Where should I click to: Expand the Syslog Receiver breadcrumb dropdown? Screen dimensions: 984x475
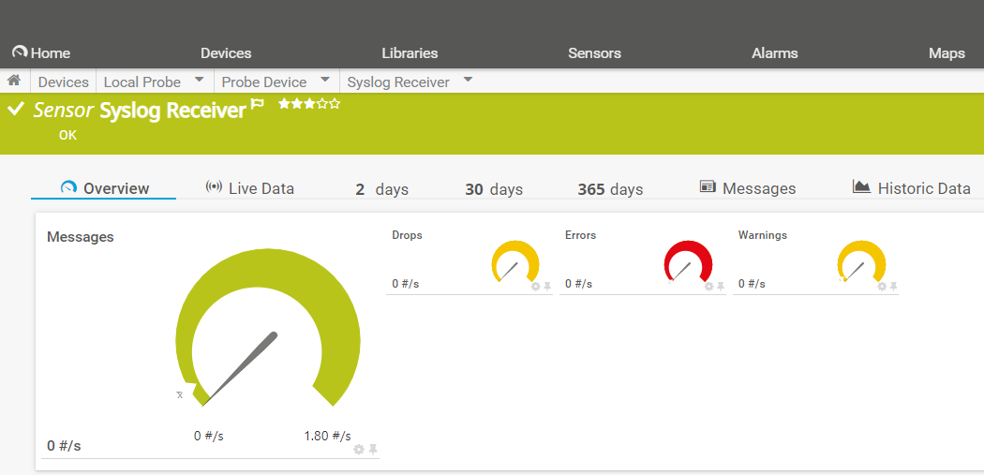point(468,81)
